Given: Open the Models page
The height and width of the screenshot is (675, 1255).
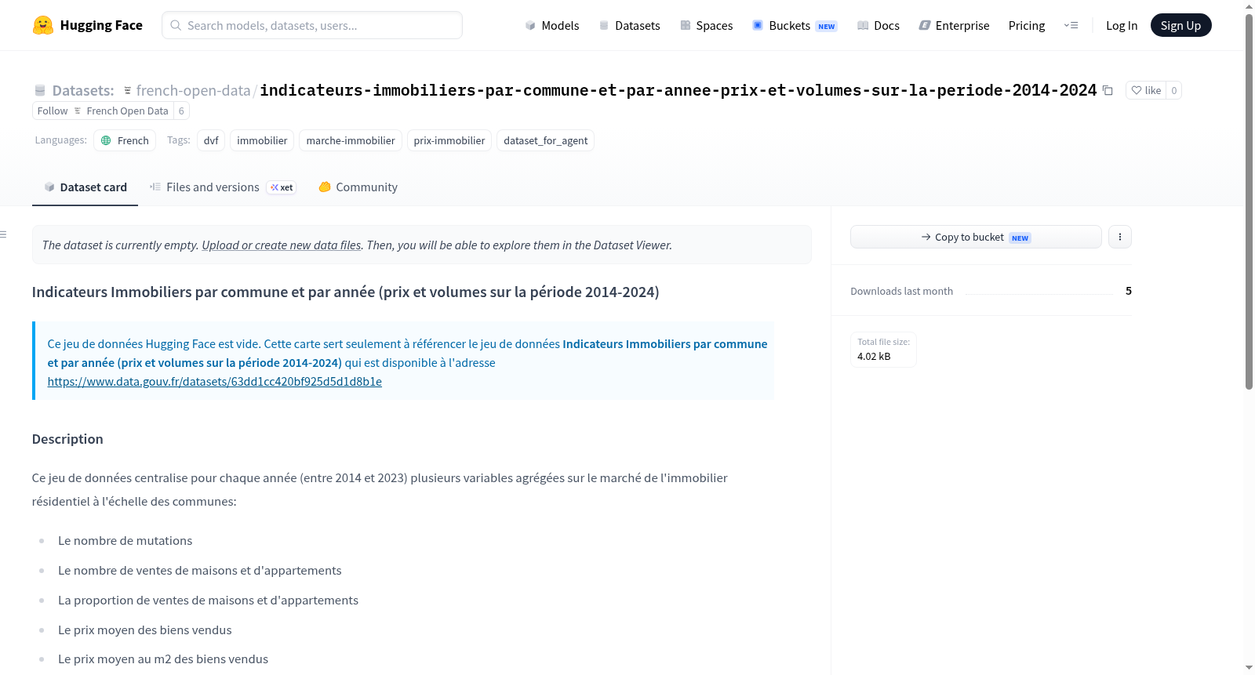Looking at the screenshot, I should click(552, 25).
